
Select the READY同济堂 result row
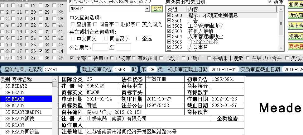pyautogui.click(x=26, y=132)
